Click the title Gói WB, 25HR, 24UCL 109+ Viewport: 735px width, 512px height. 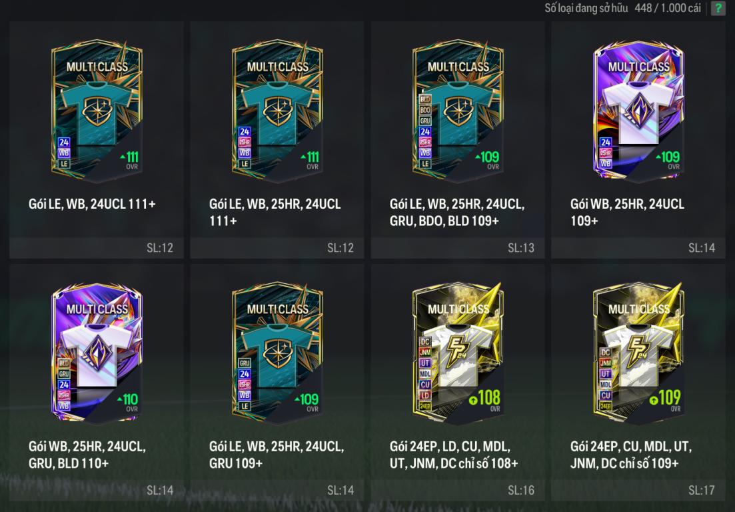click(627, 212)
